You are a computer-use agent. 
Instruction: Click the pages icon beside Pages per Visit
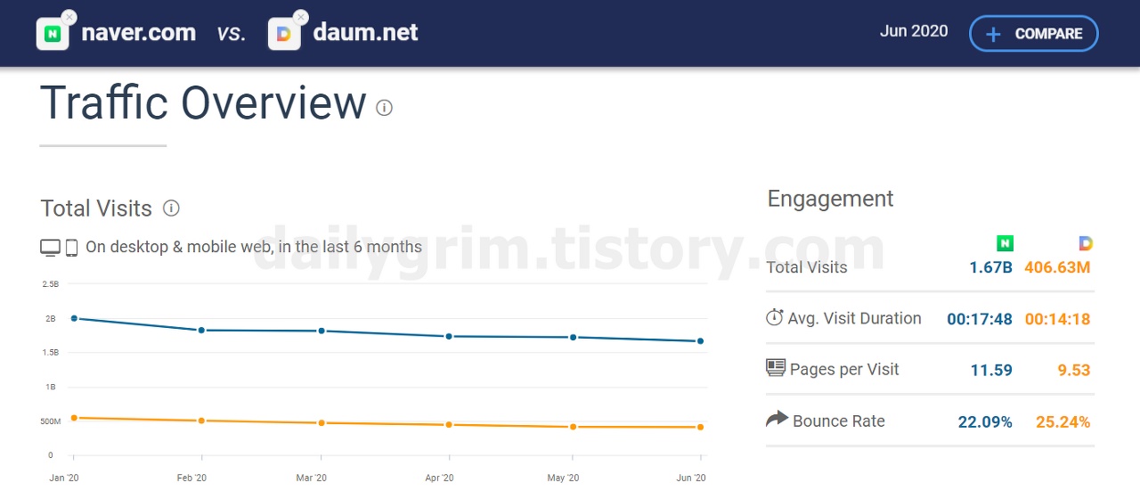(776, 368)
